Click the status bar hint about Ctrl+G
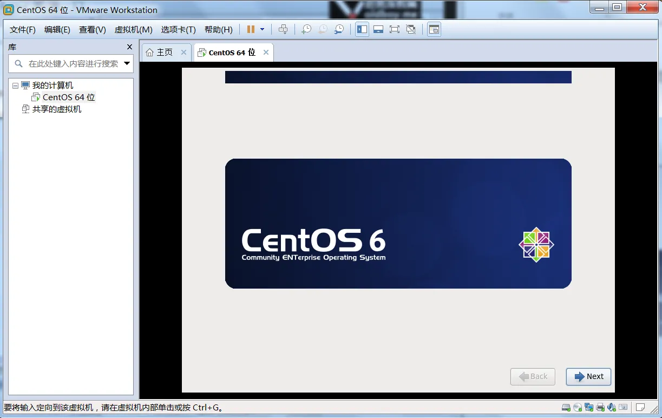Image resolution: width=662 pixels, height=418 pixels. (114, 408)
